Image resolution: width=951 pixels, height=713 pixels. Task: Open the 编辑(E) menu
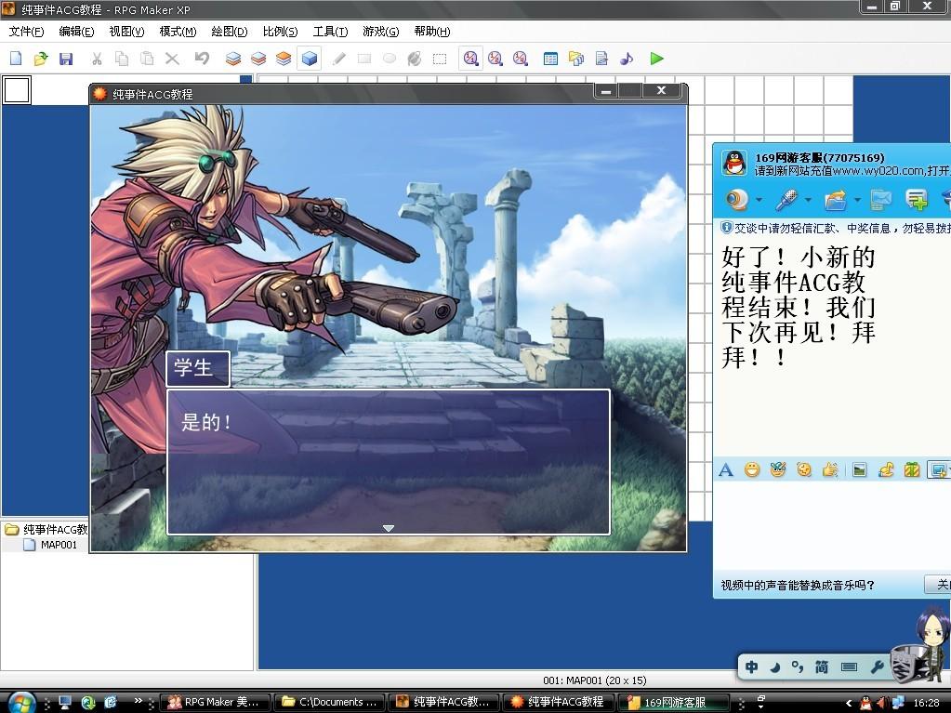coord(76,32)
